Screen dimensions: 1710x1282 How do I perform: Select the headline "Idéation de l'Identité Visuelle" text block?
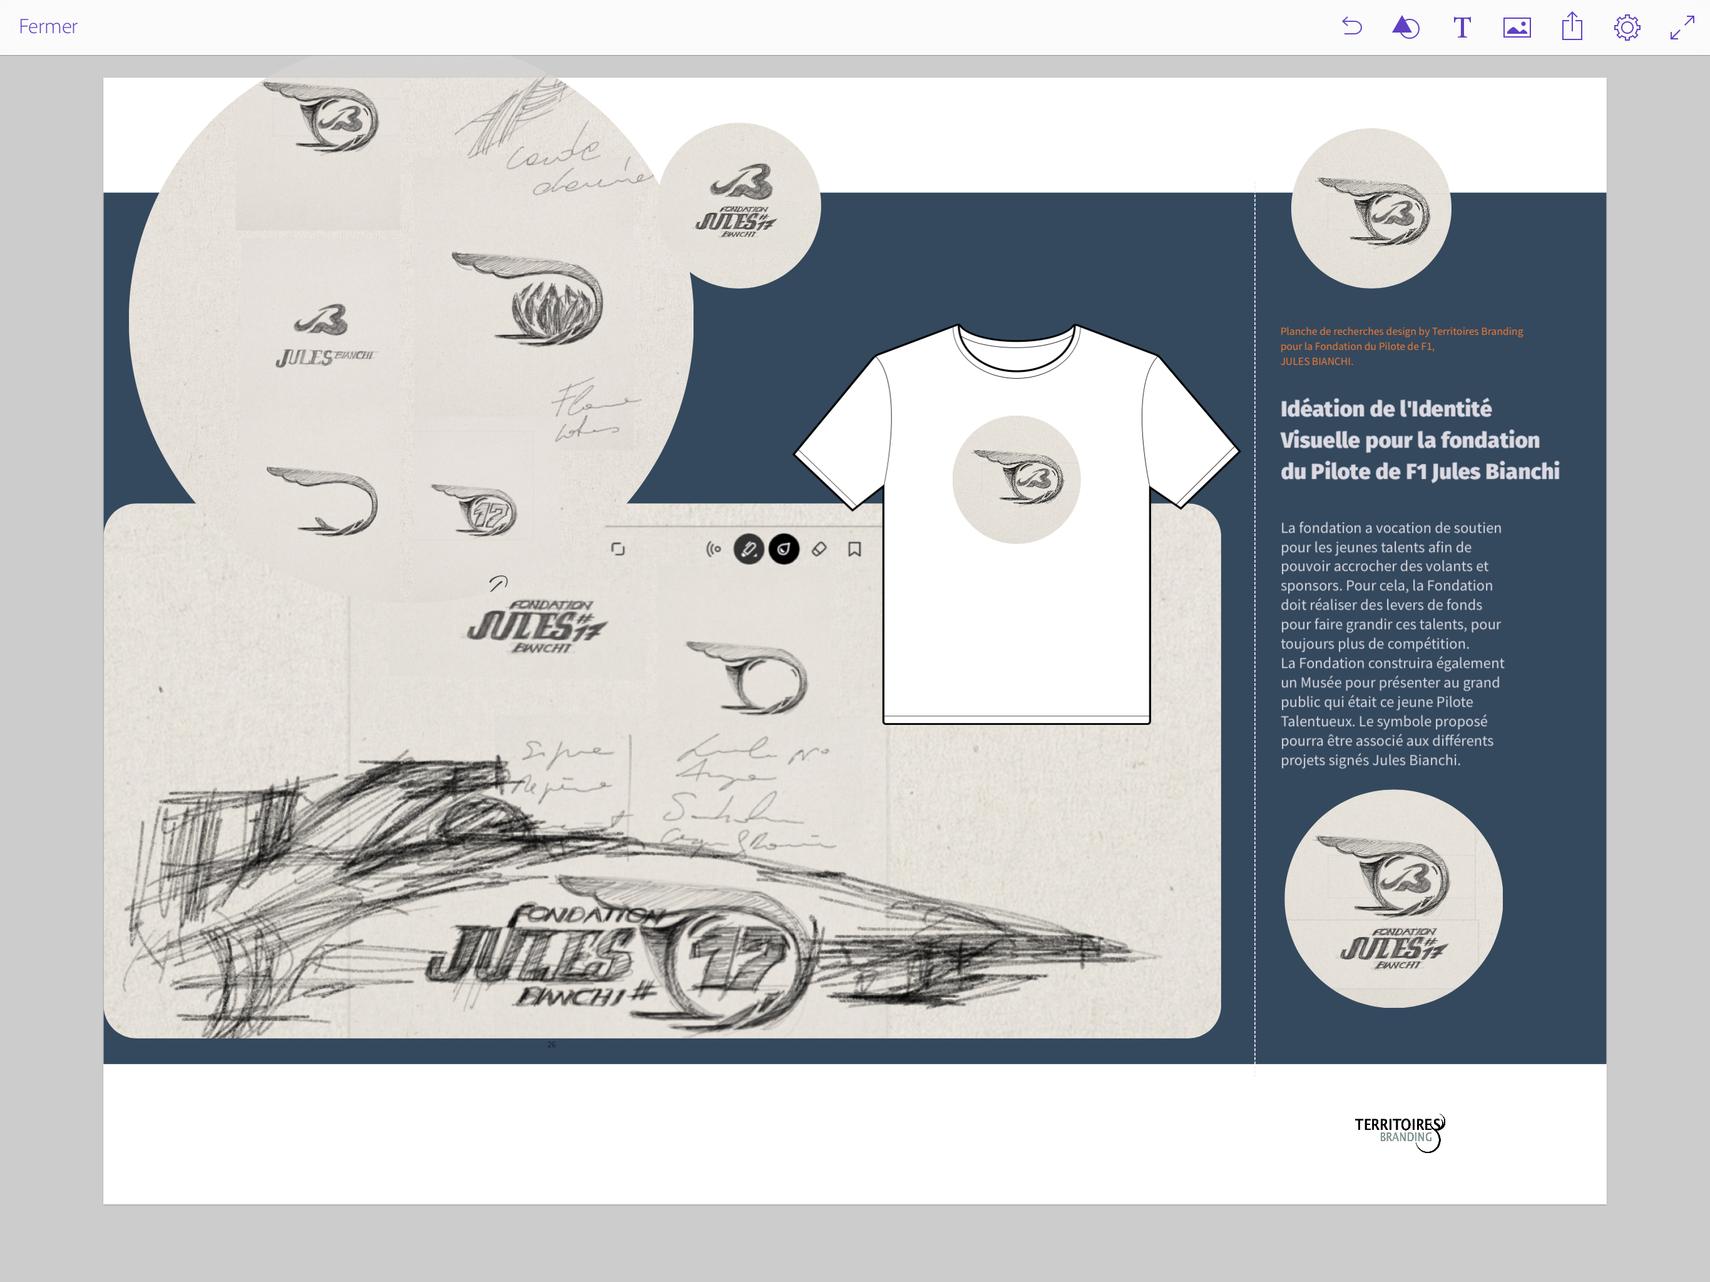1420,440
